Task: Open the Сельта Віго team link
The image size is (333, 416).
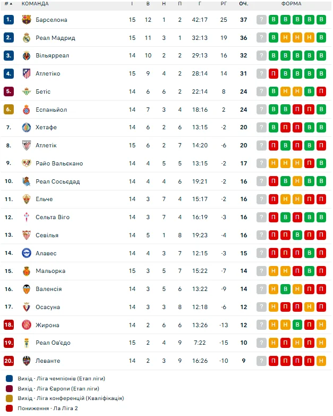Action: tap(53, 217)
